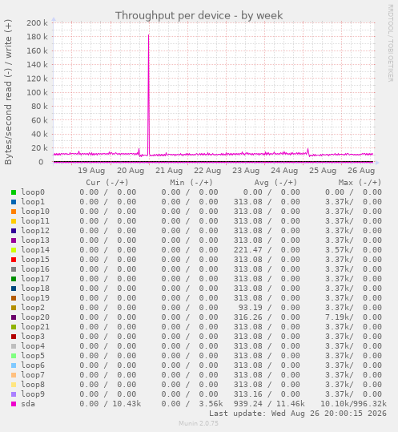Select the loop20 device label
Screen dimensions: 398x432
[x=35, y=317]
